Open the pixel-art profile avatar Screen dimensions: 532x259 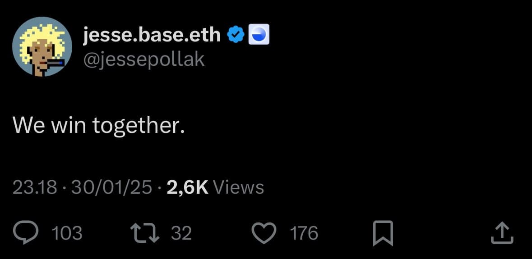tap(42, 46)
